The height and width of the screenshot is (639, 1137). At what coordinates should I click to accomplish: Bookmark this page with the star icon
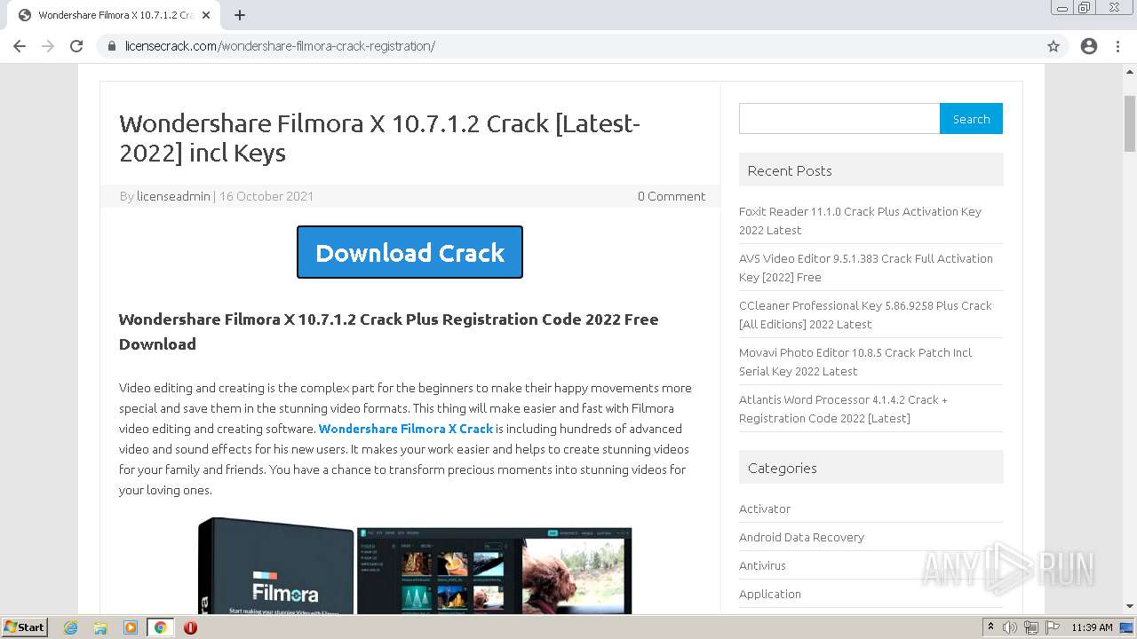click(x=1054, y=46)
